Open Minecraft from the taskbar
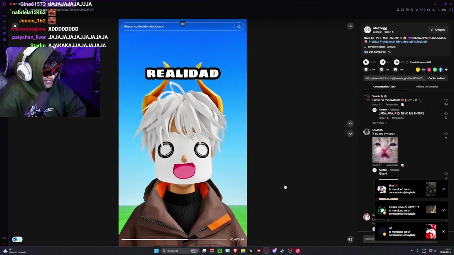The width and height of the screenshot is (454, 255). [220, 251]
